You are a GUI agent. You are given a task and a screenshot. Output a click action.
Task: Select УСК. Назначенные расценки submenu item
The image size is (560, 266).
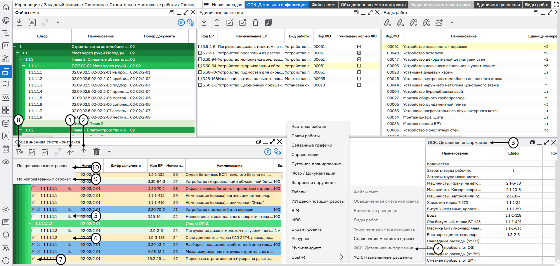coord(383,257)
